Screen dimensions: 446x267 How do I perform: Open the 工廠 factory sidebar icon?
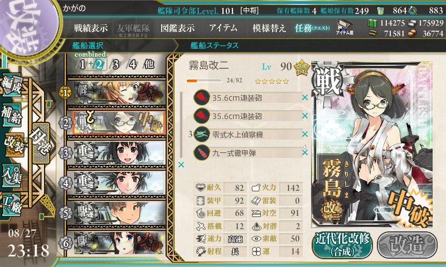(x=11, y=205)
